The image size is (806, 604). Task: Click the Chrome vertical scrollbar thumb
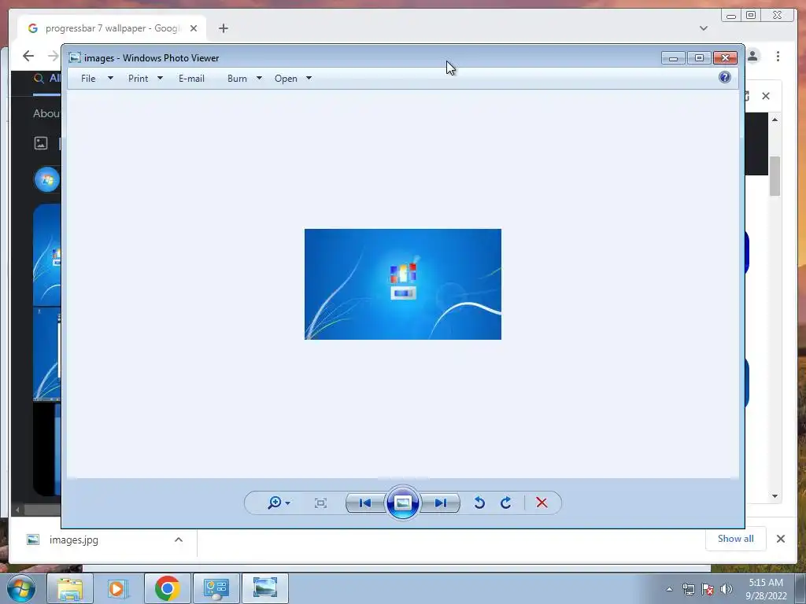coord(775,176)
